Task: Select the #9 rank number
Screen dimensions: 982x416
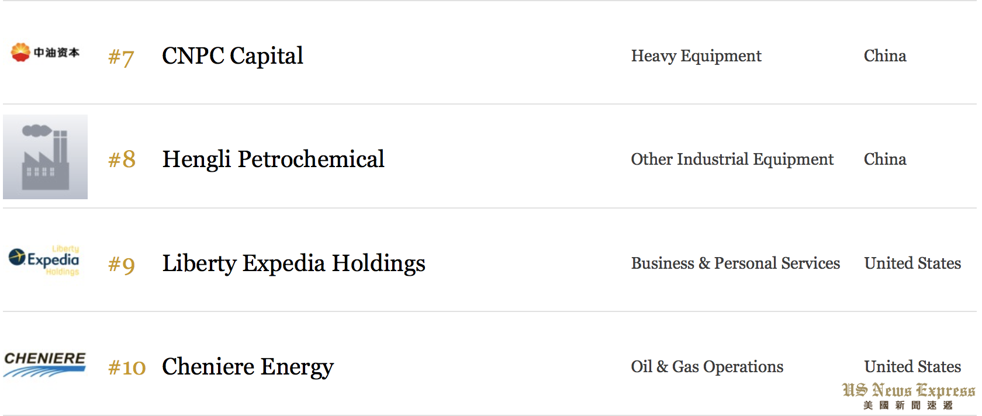Action: (x=122, y=265)
